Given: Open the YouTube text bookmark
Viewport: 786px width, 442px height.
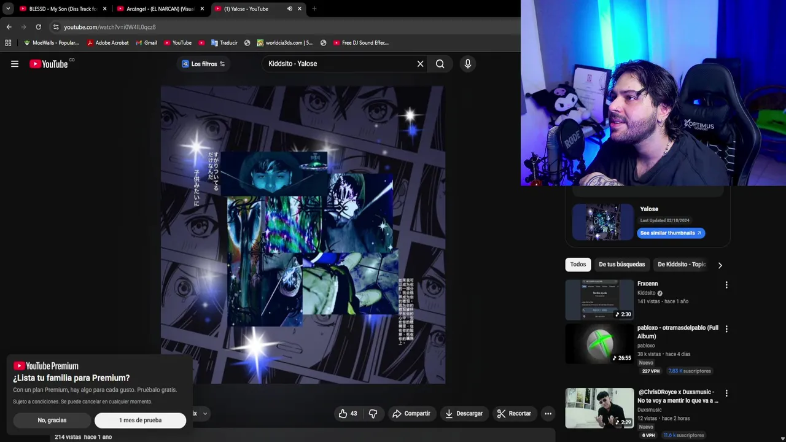Looking at the screenshot, I should [177, 43].
